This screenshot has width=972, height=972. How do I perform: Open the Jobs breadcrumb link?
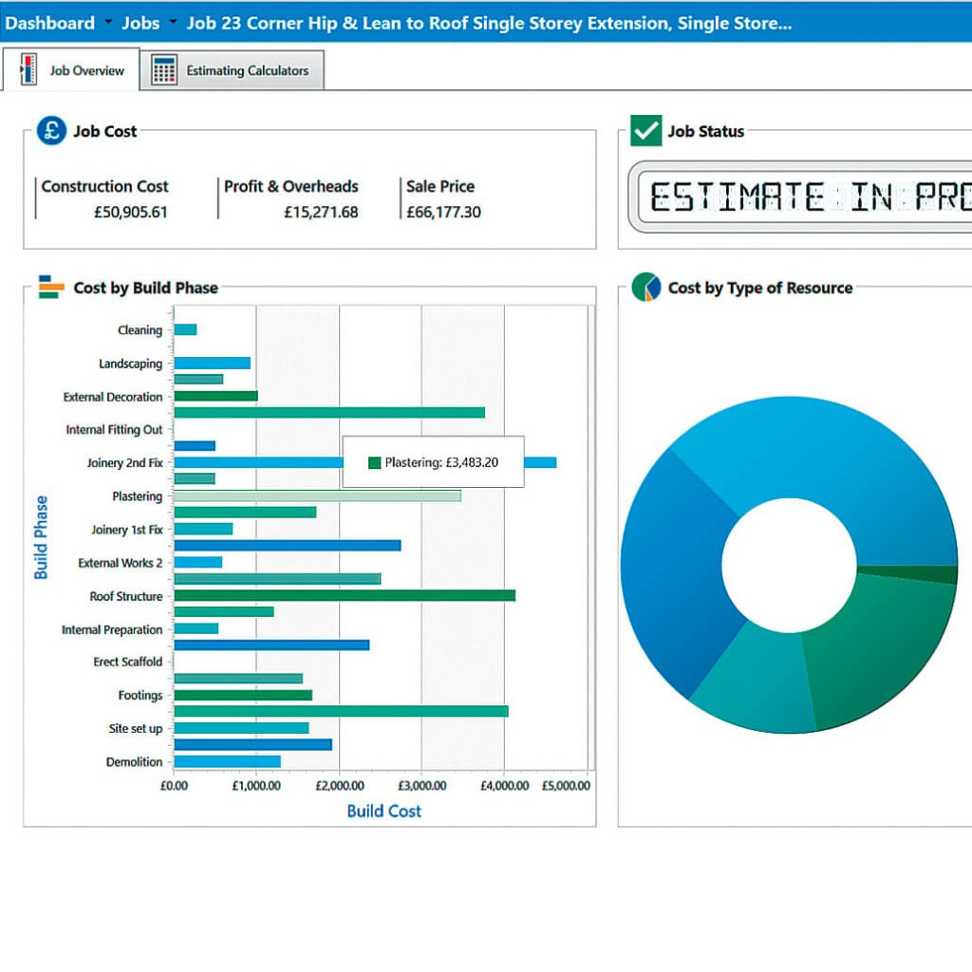click(x=140, y=23)
